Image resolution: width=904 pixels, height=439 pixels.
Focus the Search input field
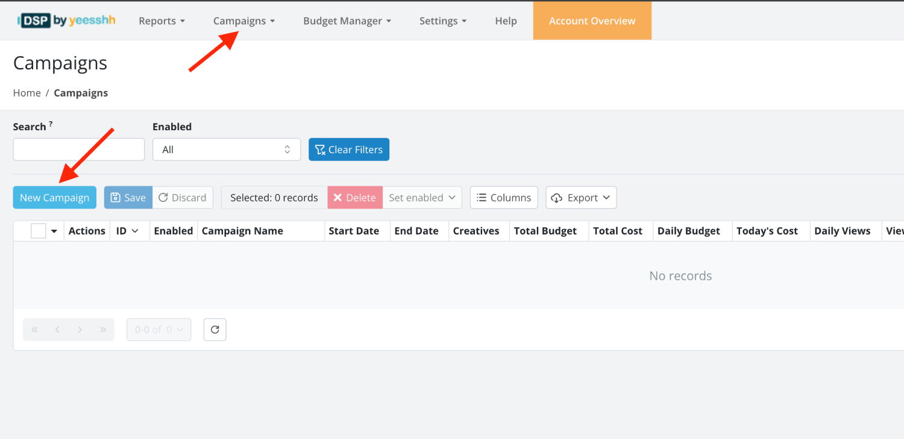pyautogui.click(x=79, y=150)
